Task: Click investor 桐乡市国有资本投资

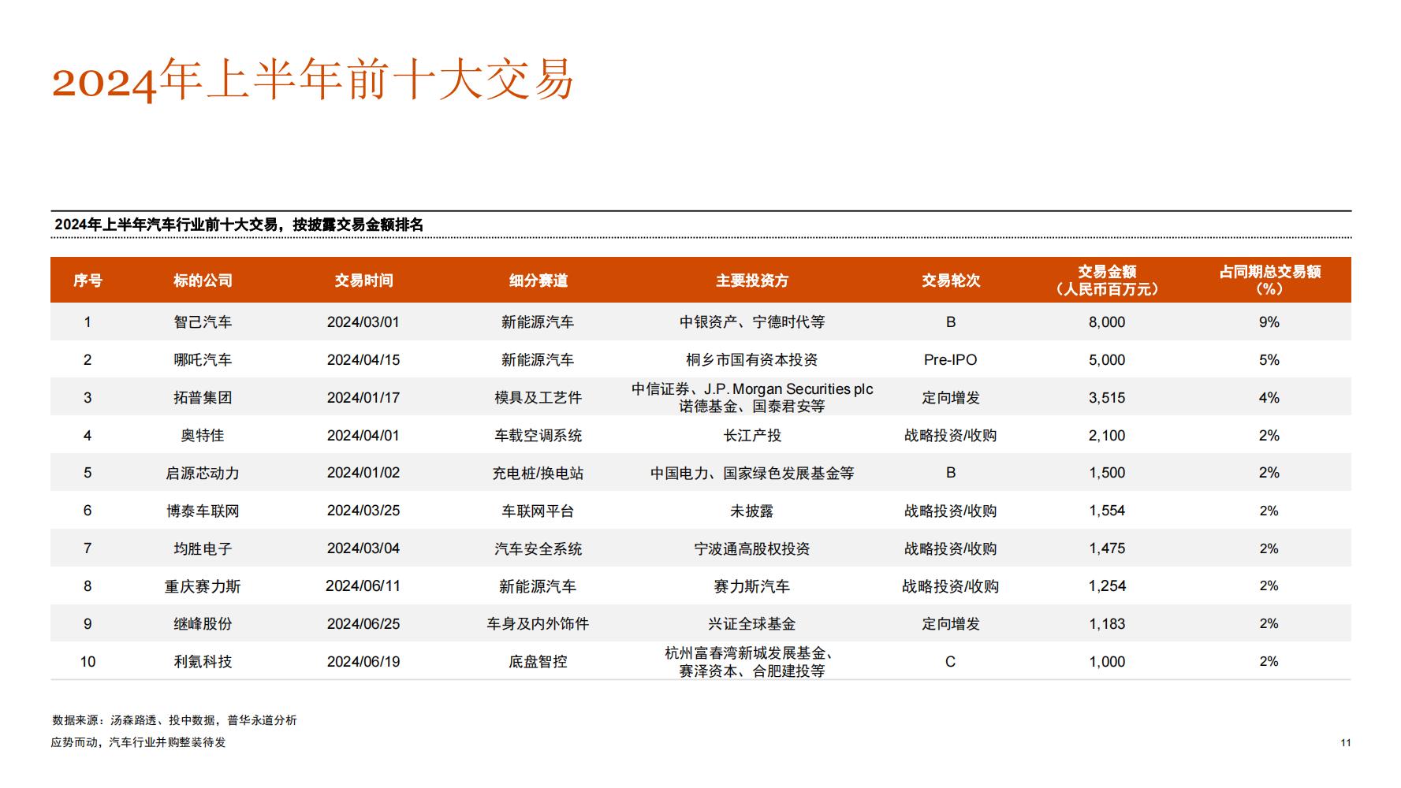Action: tap(752, 360)
